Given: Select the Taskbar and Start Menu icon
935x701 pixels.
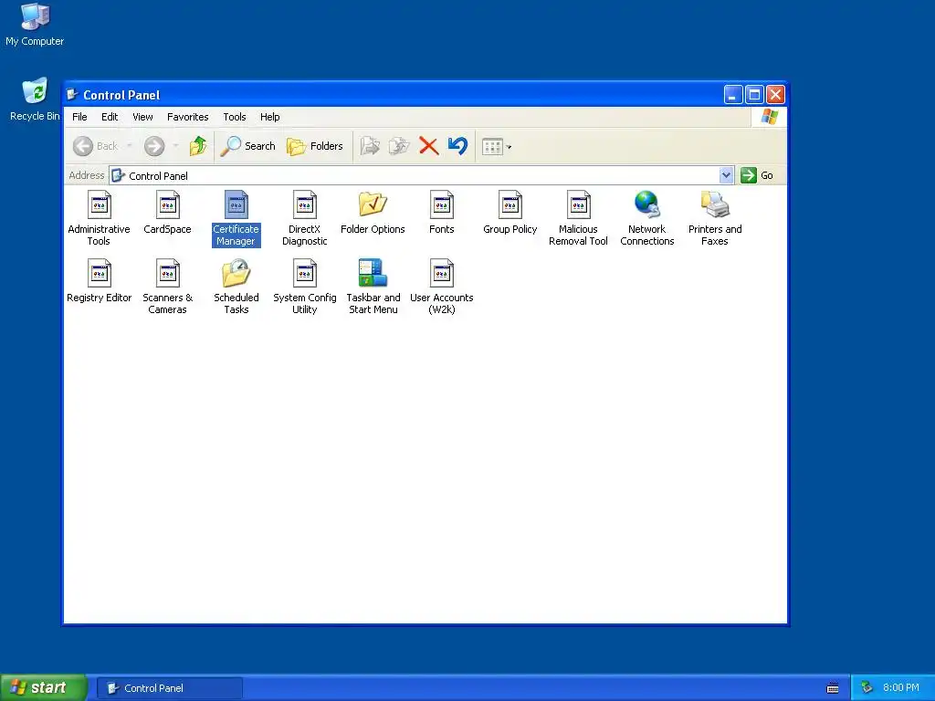Looking at the screenshot, I should [373, 274].
